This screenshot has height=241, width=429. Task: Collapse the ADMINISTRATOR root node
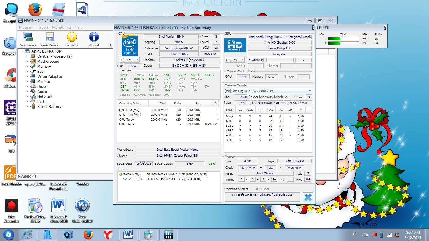(21, 51)
